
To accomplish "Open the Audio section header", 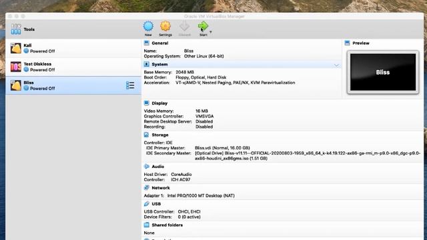I will coord(158,167).
